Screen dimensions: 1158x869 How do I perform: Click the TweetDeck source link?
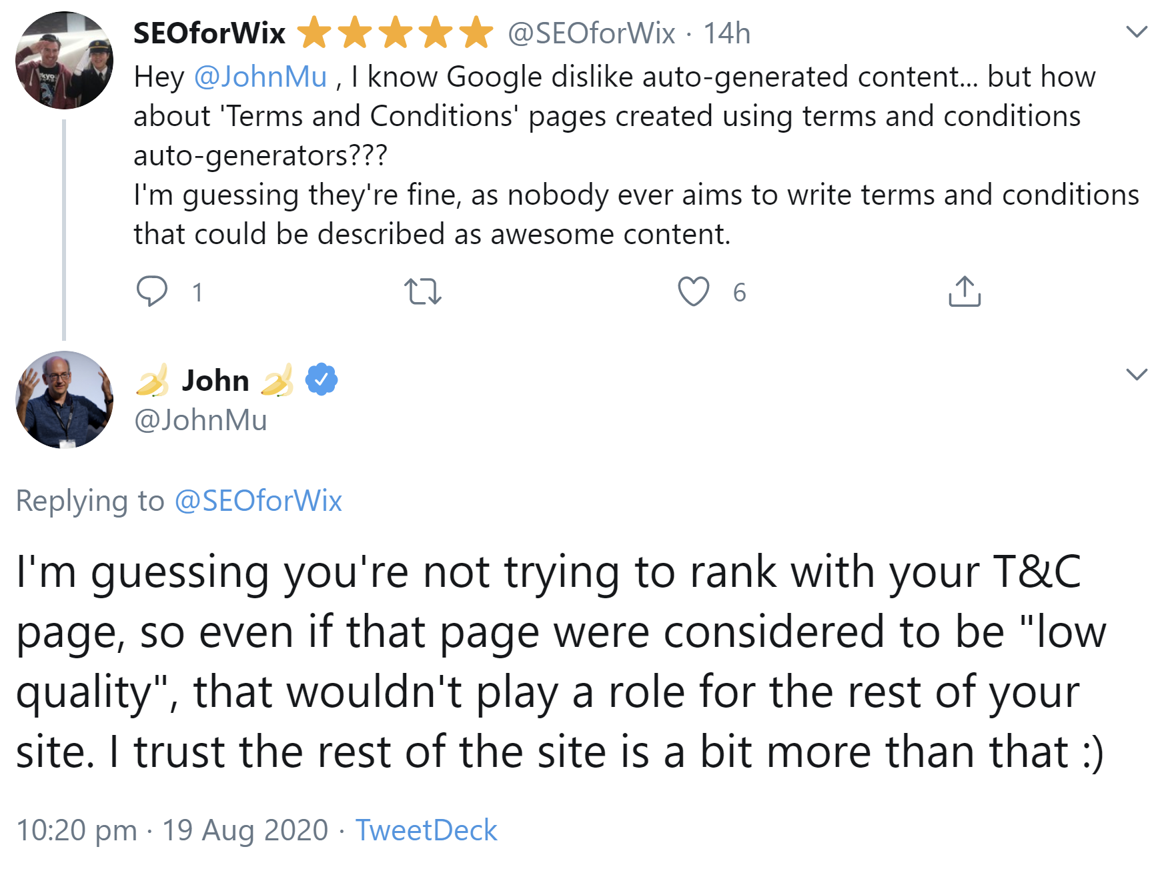click(426, 830)
